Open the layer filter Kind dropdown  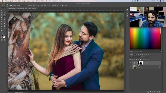(133, 55)
